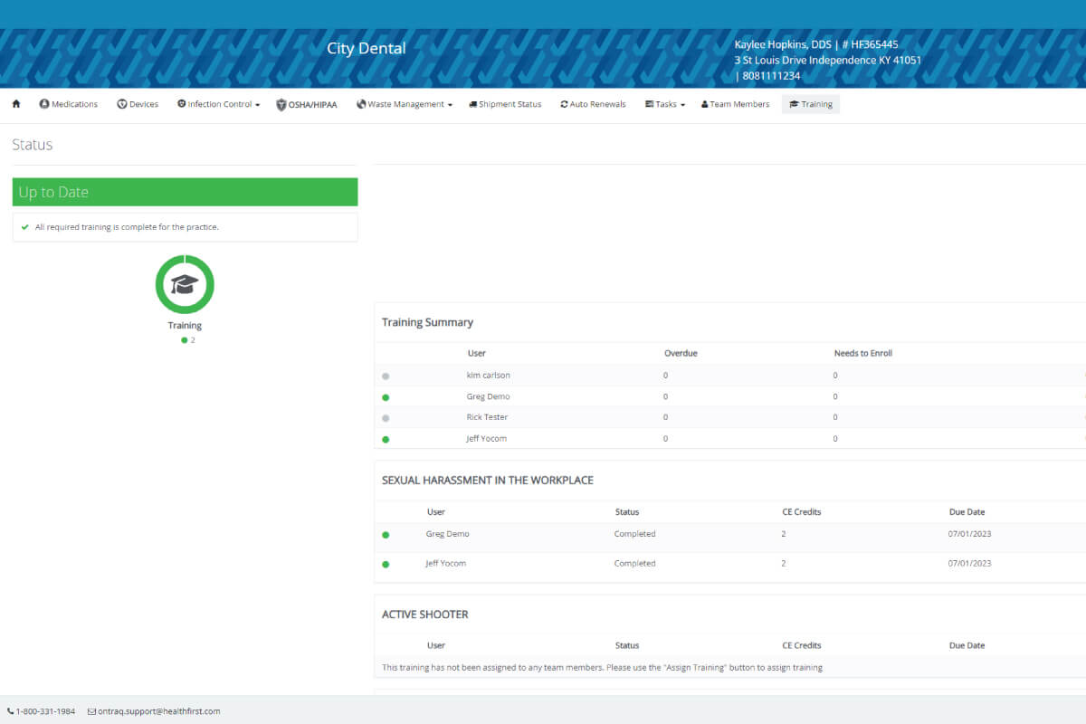Click Jeff Yocom's due date 07/01/2023
1086x724 pixels.
[x=970, y=563]
